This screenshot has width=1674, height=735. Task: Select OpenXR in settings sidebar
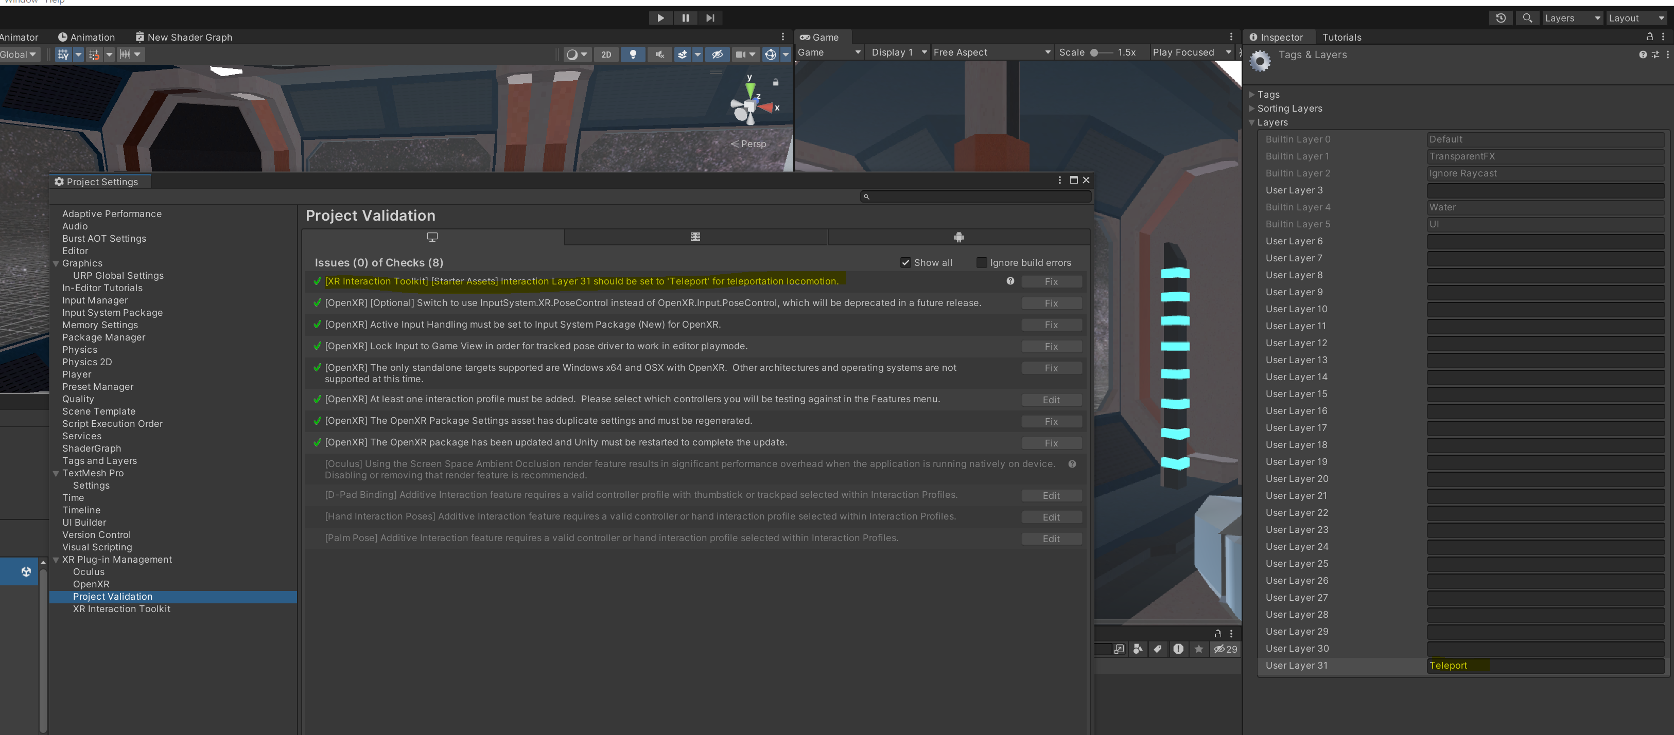91,584
